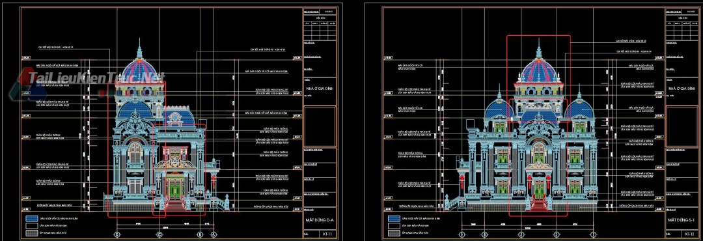Image resolution: width=703 pixels, height=241 pixels.
Task: Click grid axis bubble C
Action: click(x=159, y=234)
